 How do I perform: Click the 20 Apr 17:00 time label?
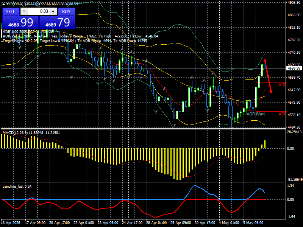pos(59,222)
